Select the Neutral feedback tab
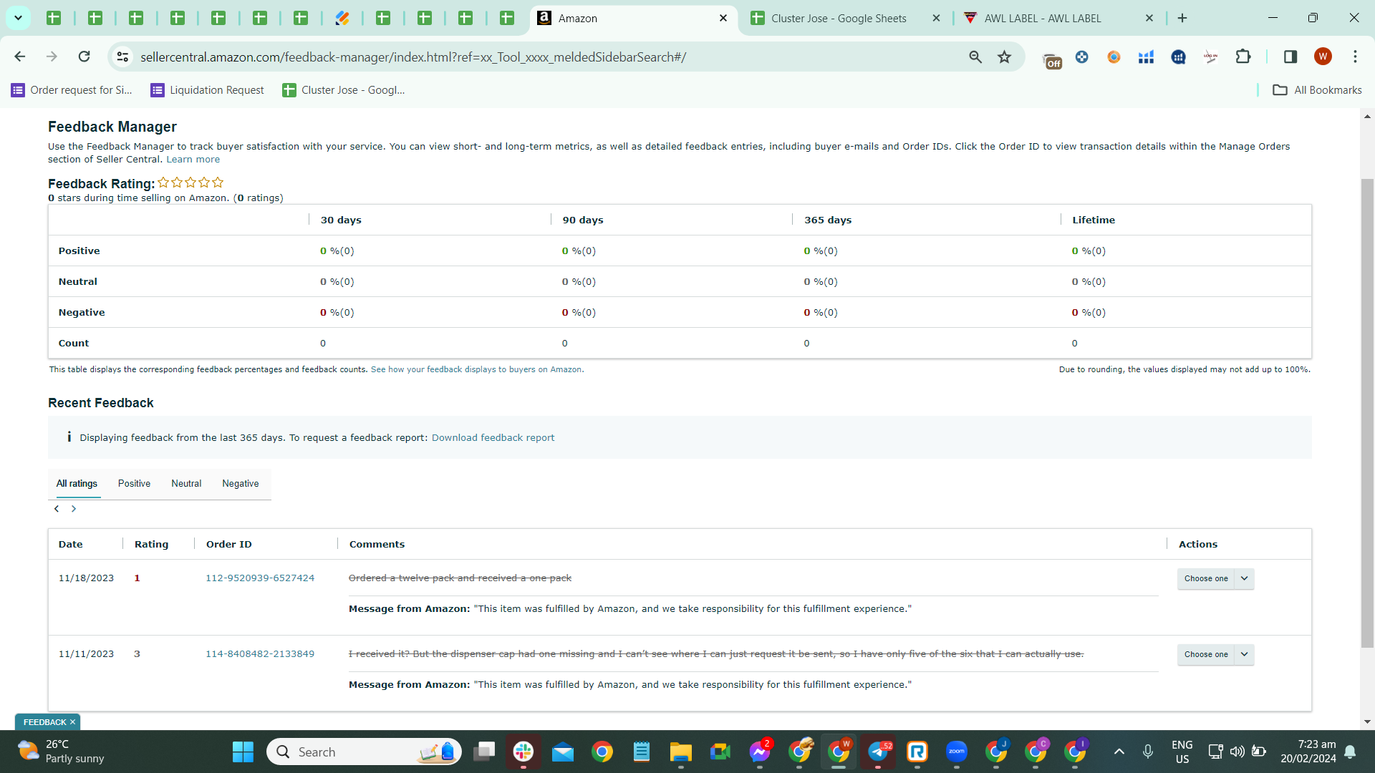Viewport: 1375px width, 773px height. (186, 484)
